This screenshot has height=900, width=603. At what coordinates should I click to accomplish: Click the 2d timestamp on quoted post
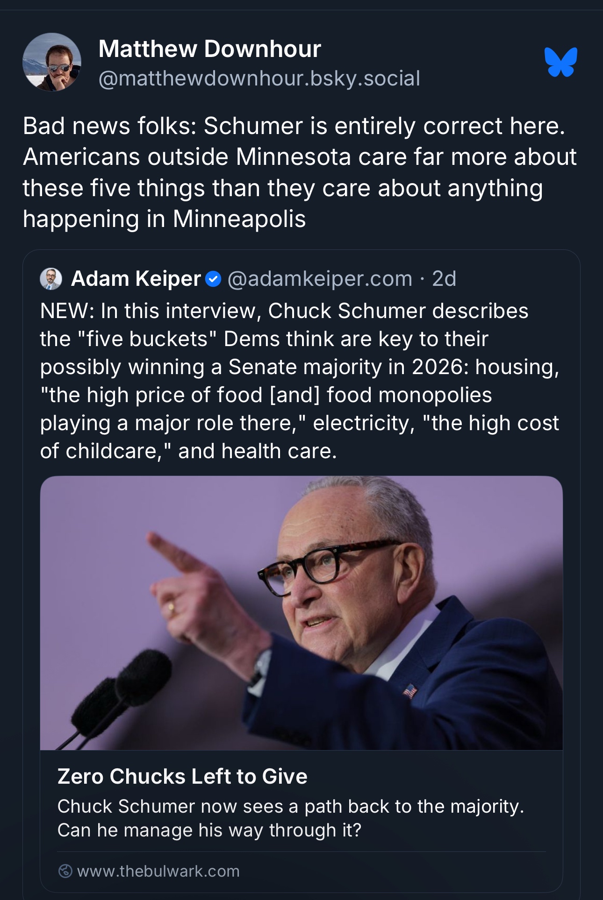444,279
